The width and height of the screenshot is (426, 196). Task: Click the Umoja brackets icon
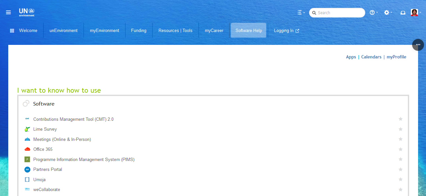tap(27, 180)
